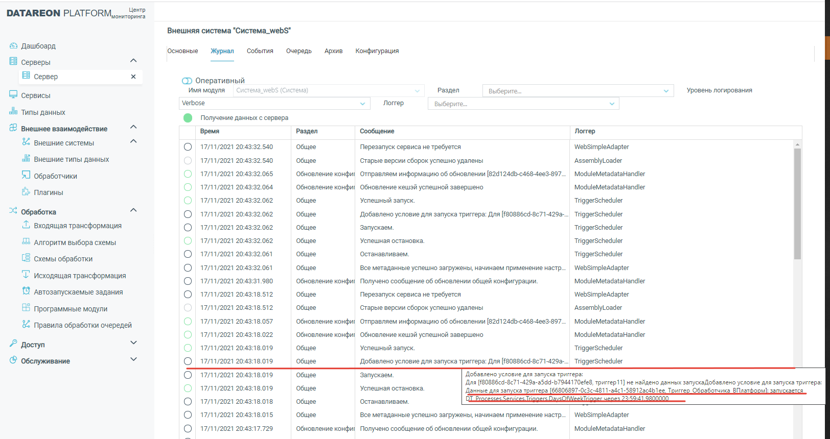Toggle the Оперативный switch
830x439 pixels.
187,81
